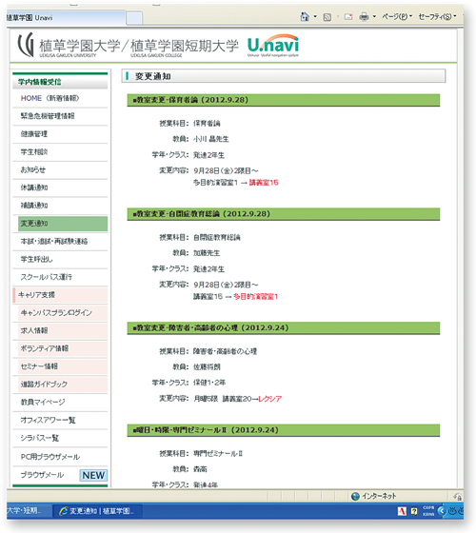Viewport: 476px width, 533px height.
Task: Open セミナー情報 sidebar item
Action: coord(63,366)
